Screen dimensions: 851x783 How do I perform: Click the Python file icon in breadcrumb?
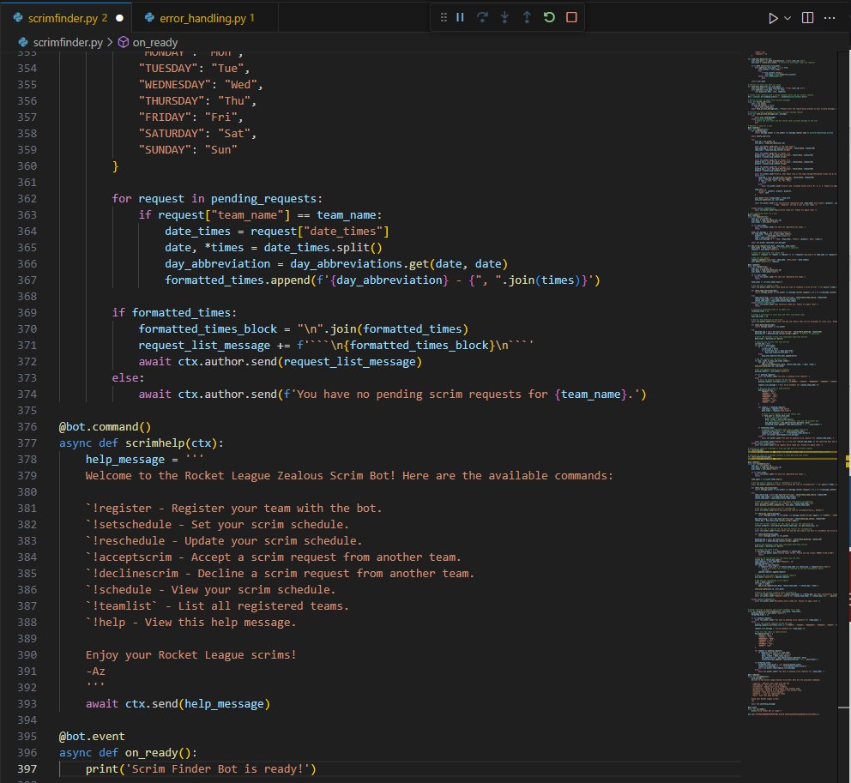click(x=23, y=42)
